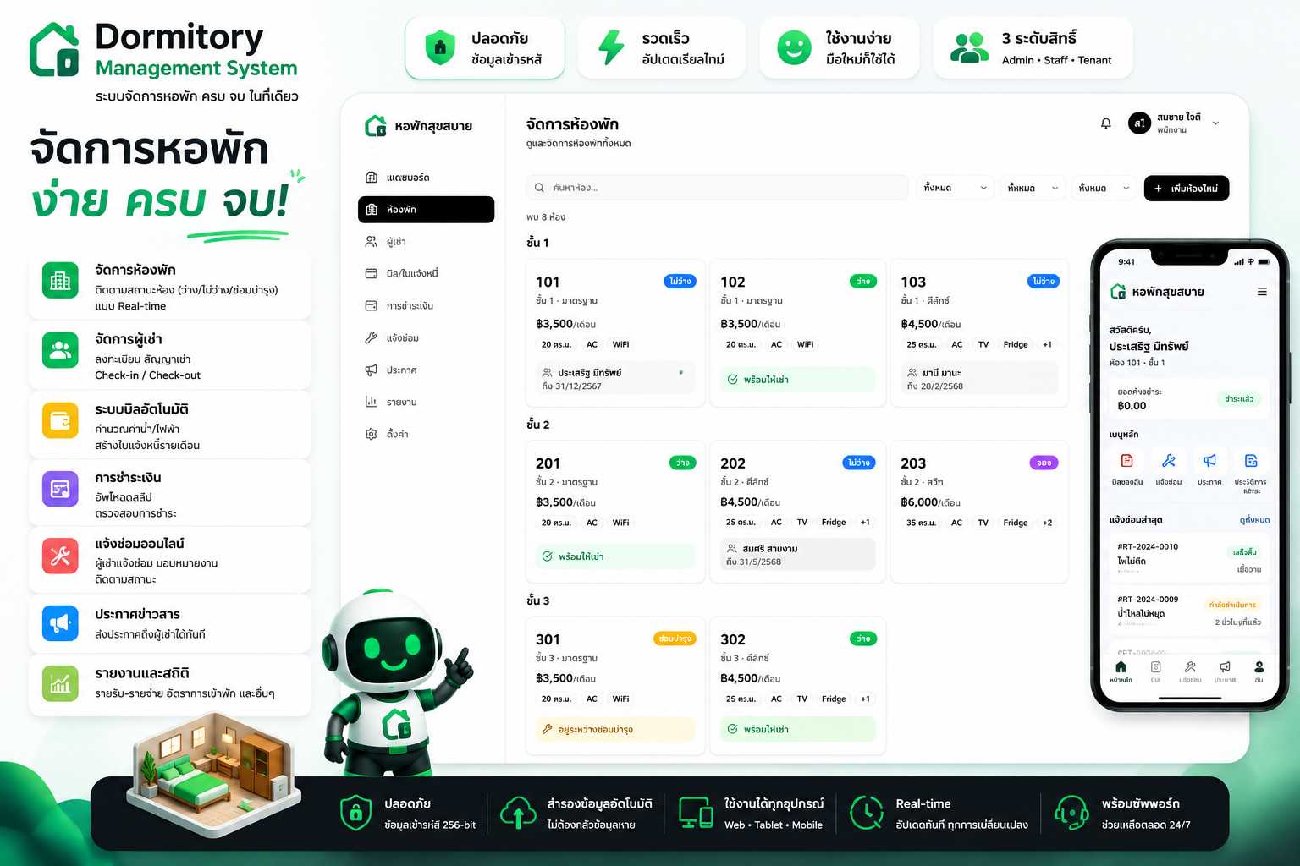Open the hamburger menu on the phone
This screenshot has width=1300, height=866.
(1262, 292)
